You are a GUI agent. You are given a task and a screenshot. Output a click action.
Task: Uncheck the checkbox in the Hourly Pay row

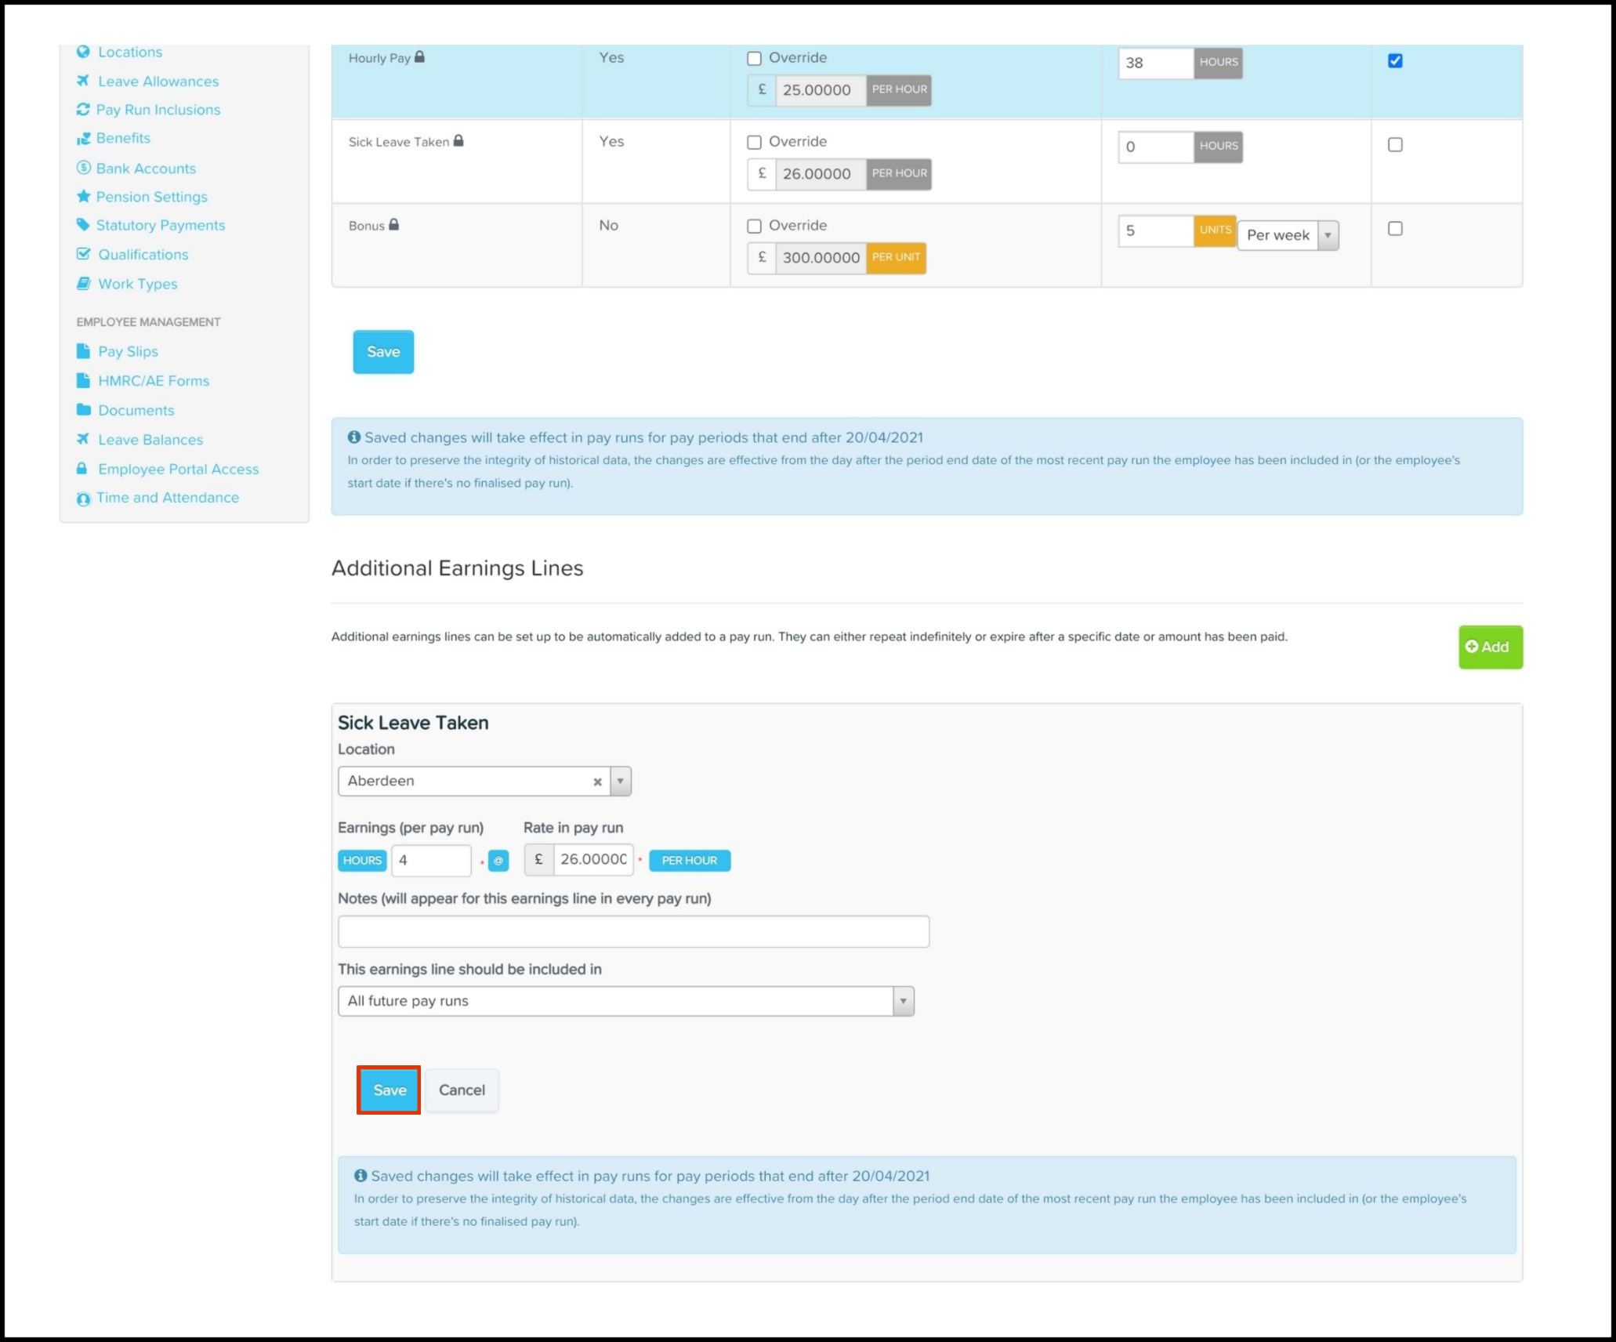point(1395,61)
